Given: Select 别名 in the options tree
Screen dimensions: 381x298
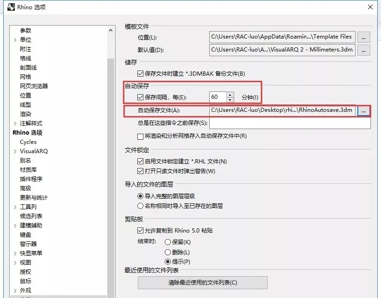Looking at the screenshot, I should point(26,161).
